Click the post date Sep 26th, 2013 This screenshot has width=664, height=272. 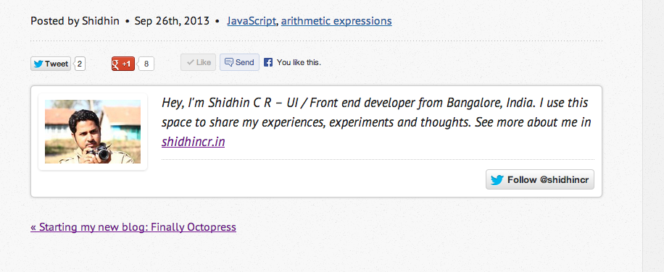[x=172, y=21]
